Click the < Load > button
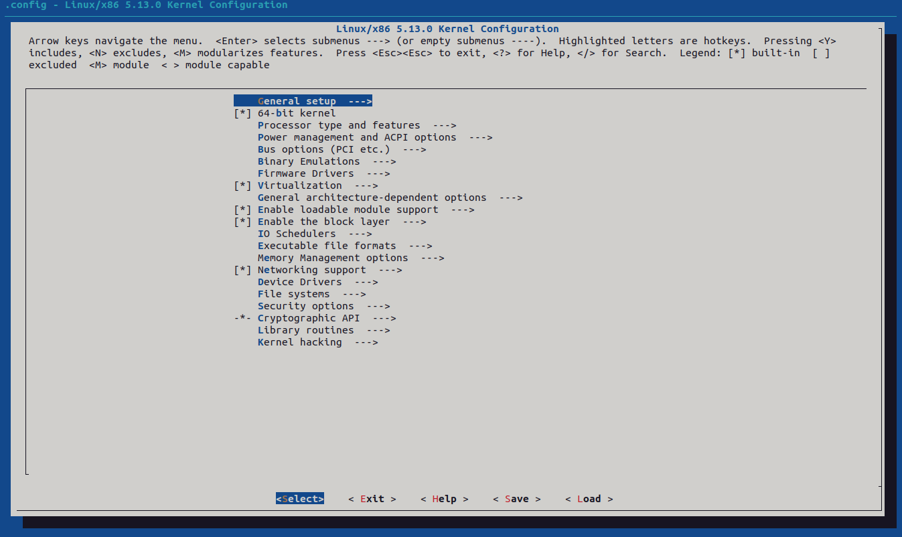The width and height of the screenshot is (902, 537). pos(589,499)
